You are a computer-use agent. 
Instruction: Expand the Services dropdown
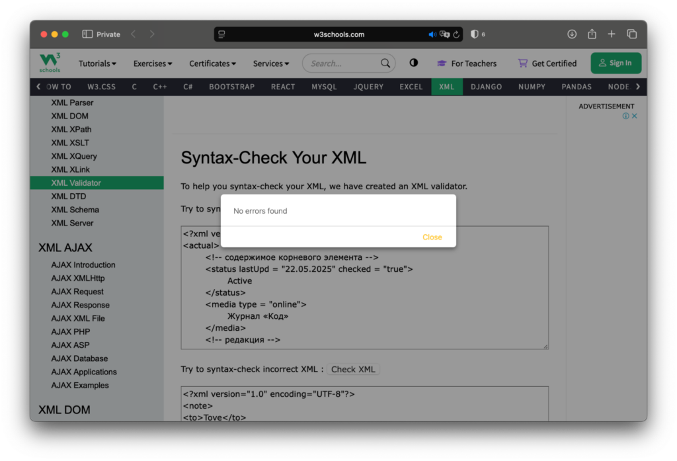270,63
